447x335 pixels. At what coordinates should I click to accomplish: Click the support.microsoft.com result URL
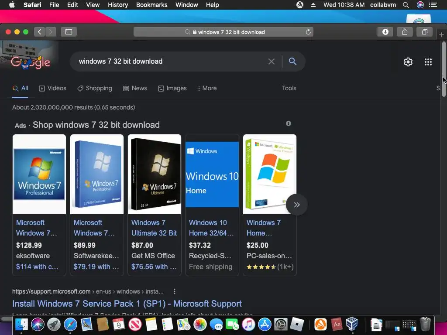point(88,291)
